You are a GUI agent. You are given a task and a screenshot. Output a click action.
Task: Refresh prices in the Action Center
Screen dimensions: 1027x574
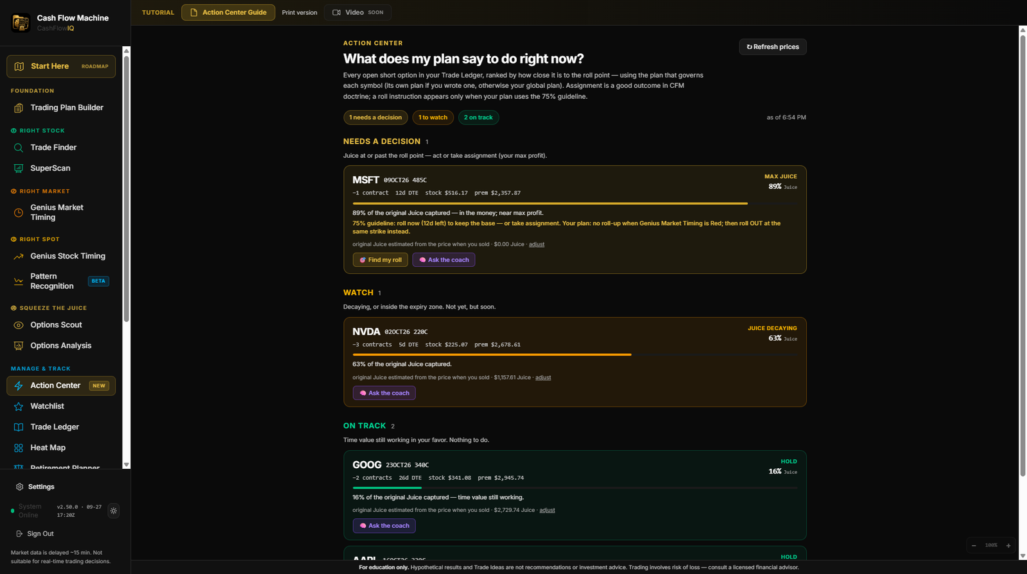click(x=773, y=47)
